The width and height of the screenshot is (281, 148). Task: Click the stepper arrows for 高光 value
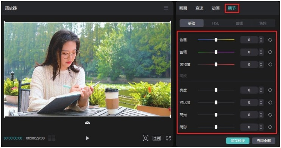[261, 115]
